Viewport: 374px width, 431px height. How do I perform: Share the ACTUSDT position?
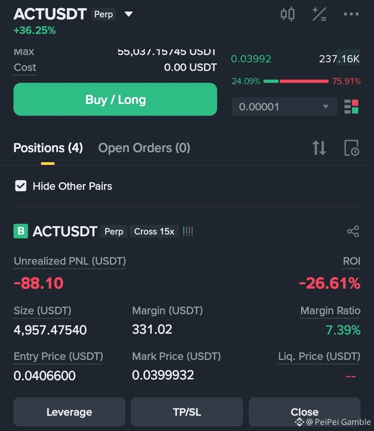click(x=353, y=231)
